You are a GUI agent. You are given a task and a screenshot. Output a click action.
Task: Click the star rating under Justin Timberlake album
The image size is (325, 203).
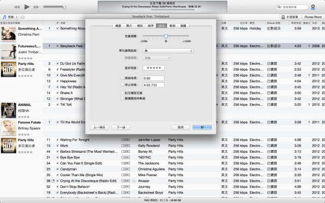tap(25, 58)
